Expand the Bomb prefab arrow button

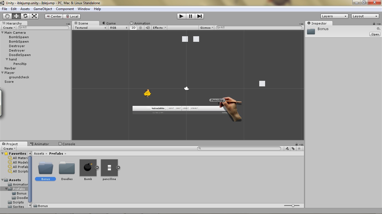pyautogui.click(x=97, y=167)
